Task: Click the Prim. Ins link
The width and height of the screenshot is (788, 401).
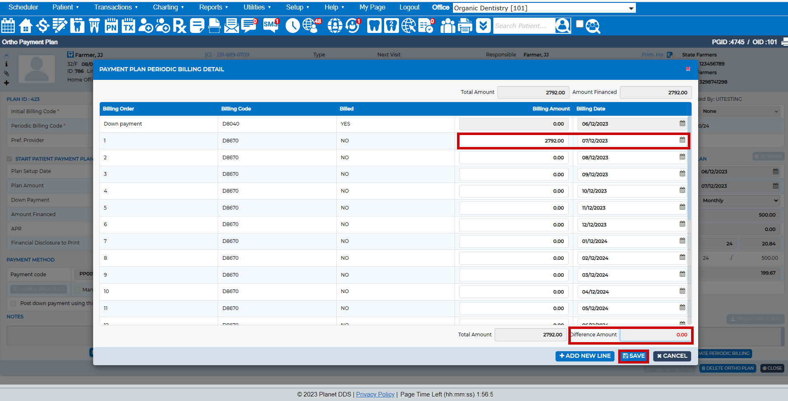Action: [652, 54]
